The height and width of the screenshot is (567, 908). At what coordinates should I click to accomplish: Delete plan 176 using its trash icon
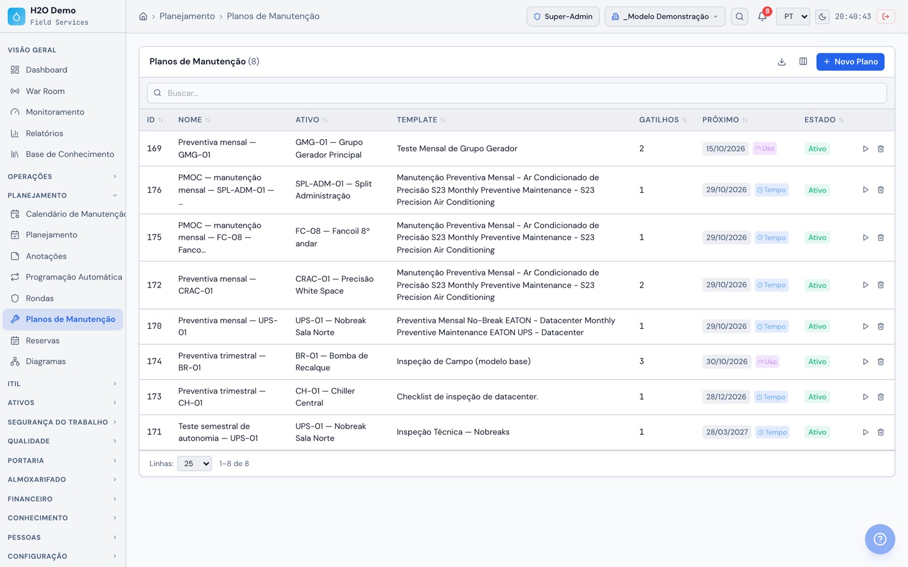(881, 190)
